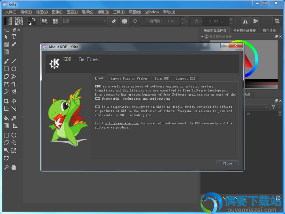Viewport: 285px width, 214px height.
Task: Select the Contiguous Selection magic wand
Action: coord(6,150)
